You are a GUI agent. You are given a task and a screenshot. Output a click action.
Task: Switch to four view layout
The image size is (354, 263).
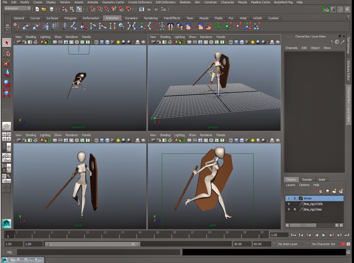click(x=7, y=137)
